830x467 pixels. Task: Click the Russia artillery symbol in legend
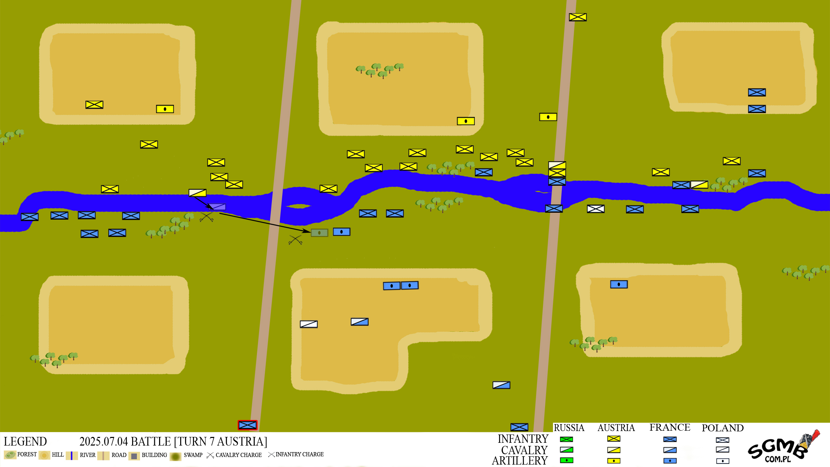[566, 460]
